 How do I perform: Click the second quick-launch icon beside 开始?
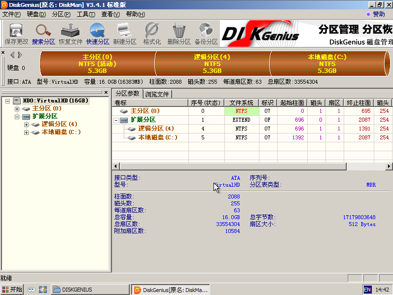pyautogui.click(x=43, y=290)
